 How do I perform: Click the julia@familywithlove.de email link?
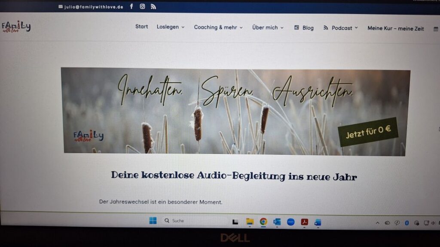[x=90, y=7]
